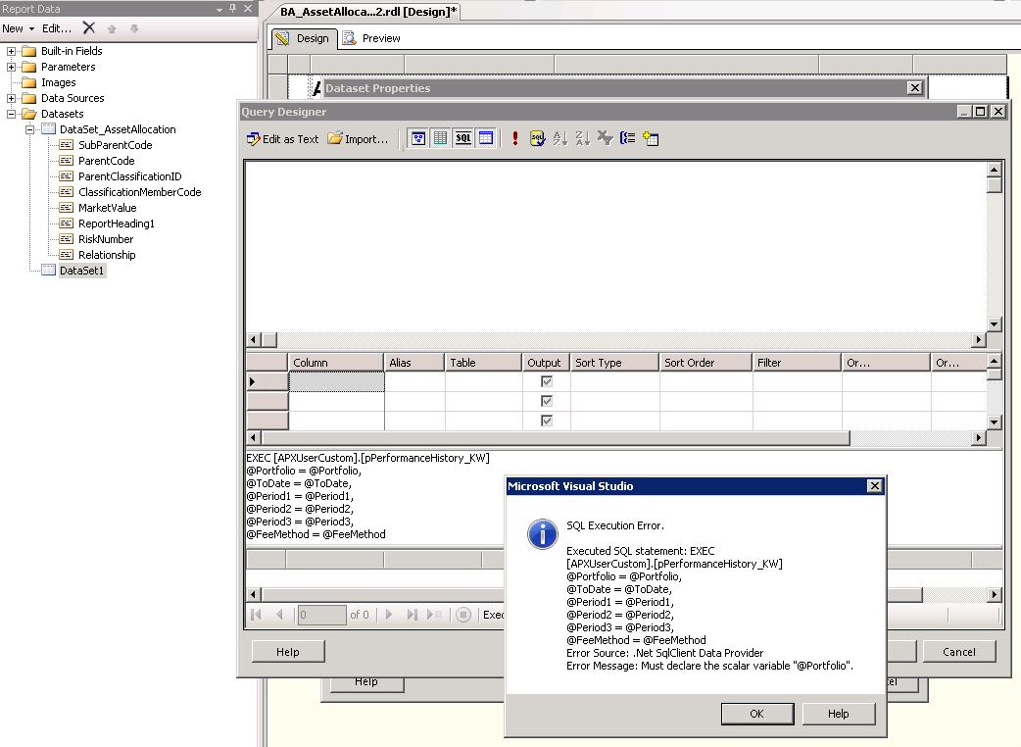Expand the Parameters folder
The height and width of the screenshot is (747, 1021).
click(x=11, y=67)
